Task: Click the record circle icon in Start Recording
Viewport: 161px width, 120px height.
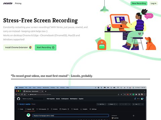Action: (53, 47)
